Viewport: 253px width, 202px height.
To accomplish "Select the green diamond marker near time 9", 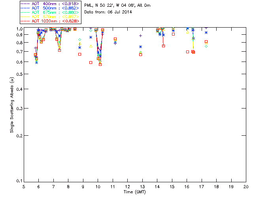I will pyautogui.click(x=80, y=40).
